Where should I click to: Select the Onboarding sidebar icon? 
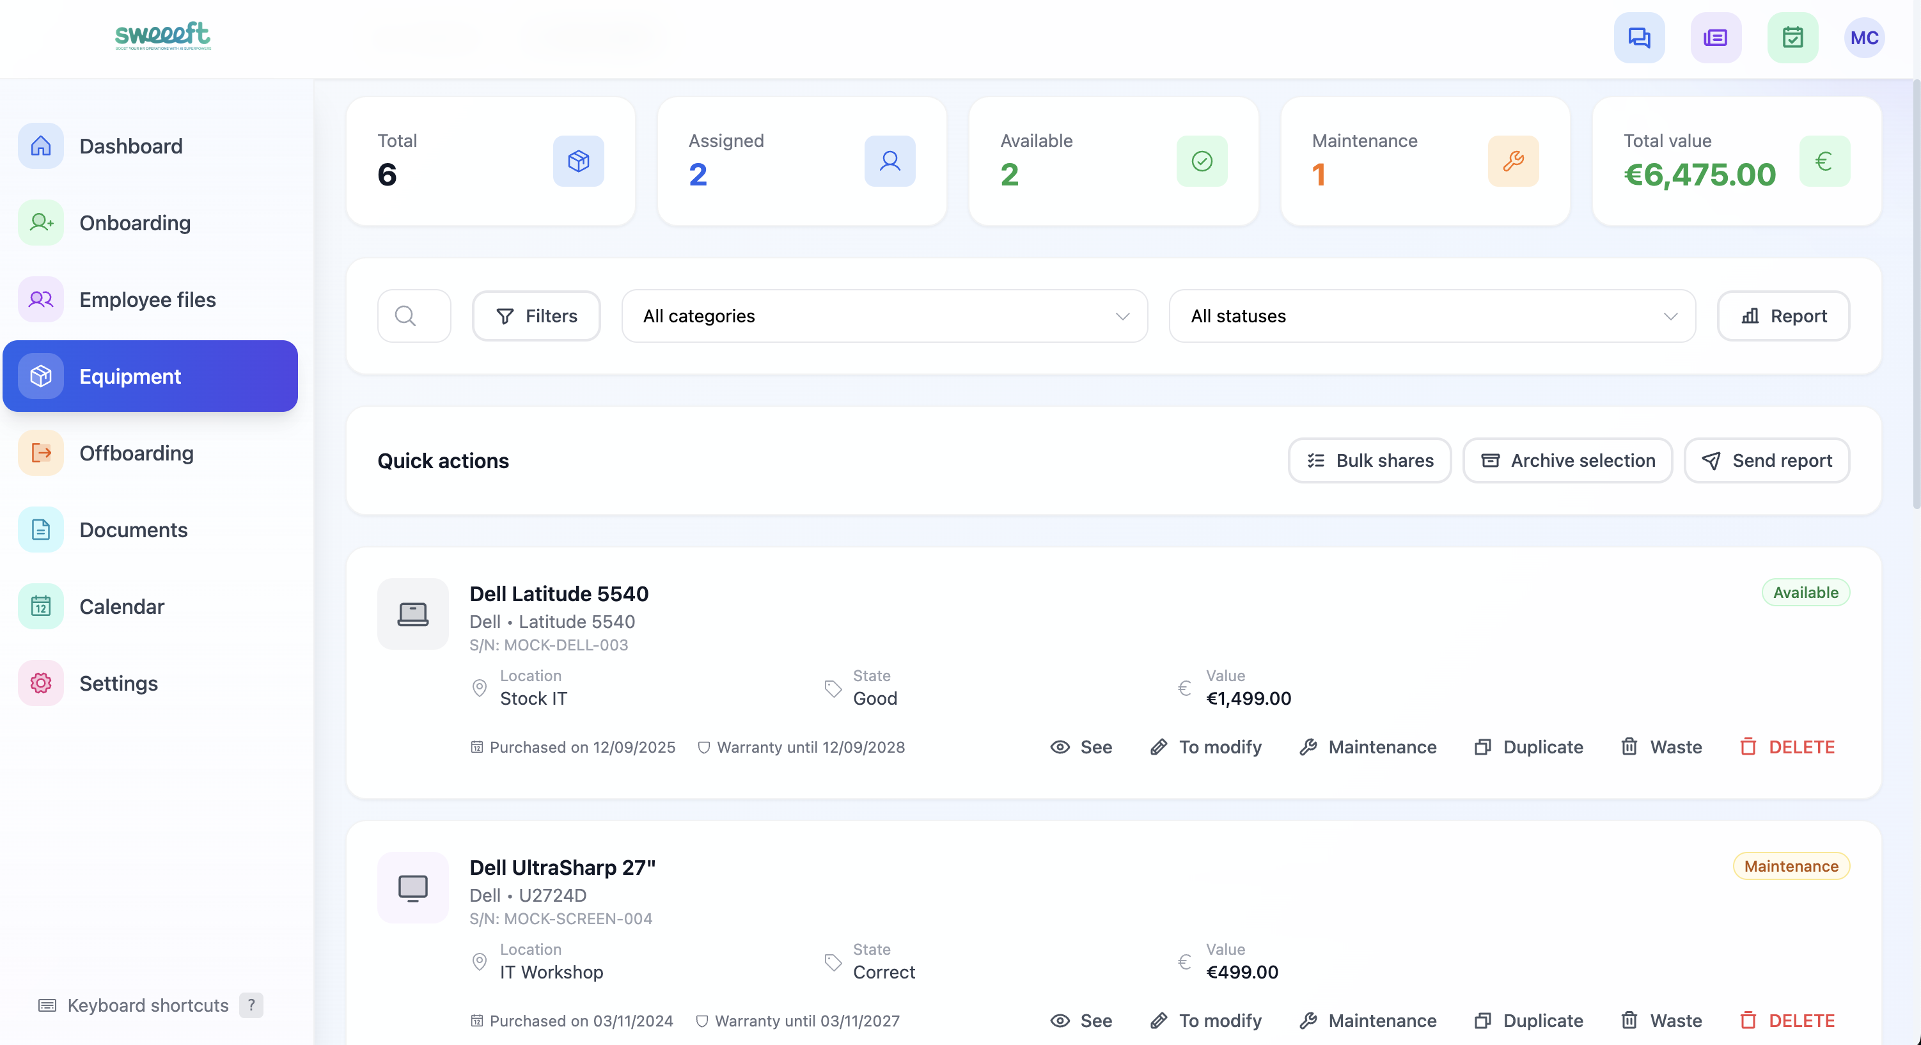(x=40, y=223)
